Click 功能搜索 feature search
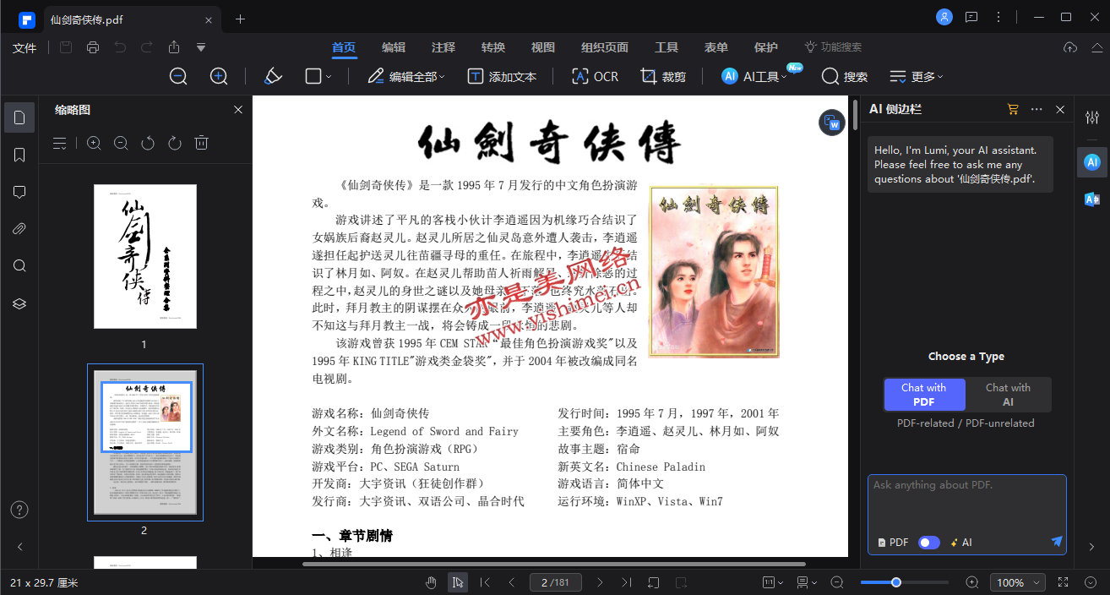Screen dimensions: 1110x595 click(833, 47)
